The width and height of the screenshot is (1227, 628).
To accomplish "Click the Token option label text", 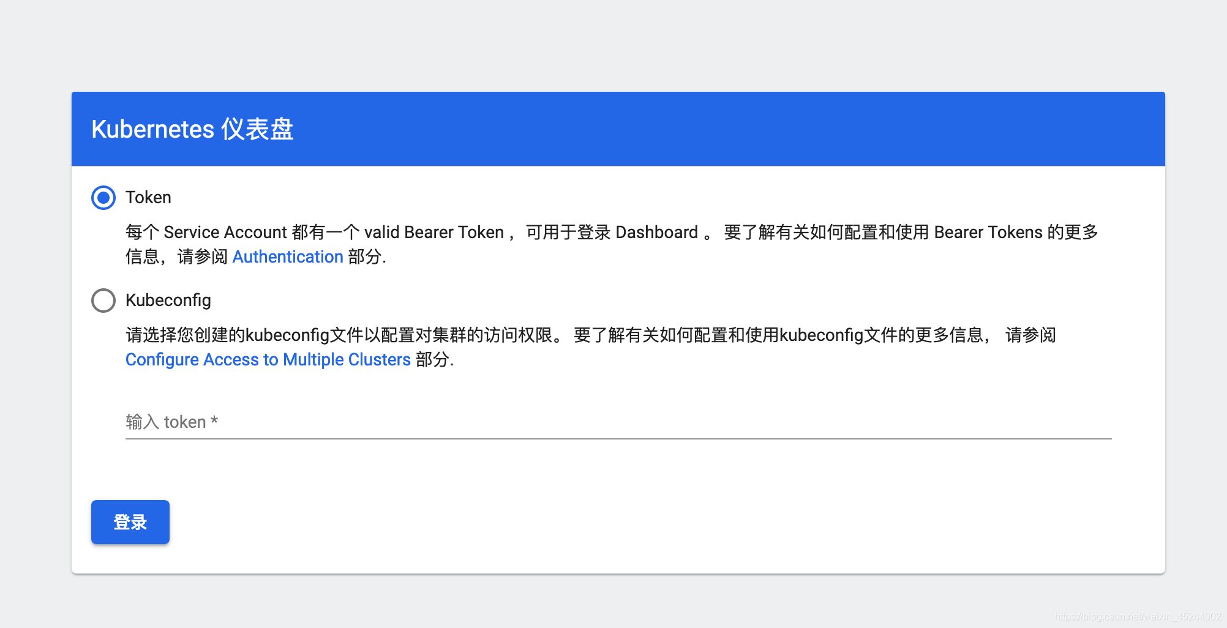I will [148, 198].
